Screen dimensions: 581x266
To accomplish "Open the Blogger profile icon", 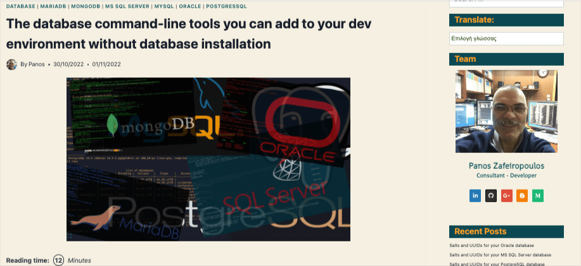I will pyautogui.click(x=522, y=195).
